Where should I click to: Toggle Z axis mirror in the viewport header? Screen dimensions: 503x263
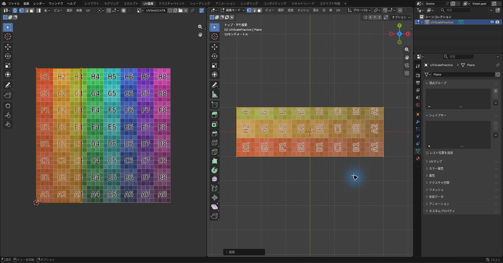coord(379,17)
